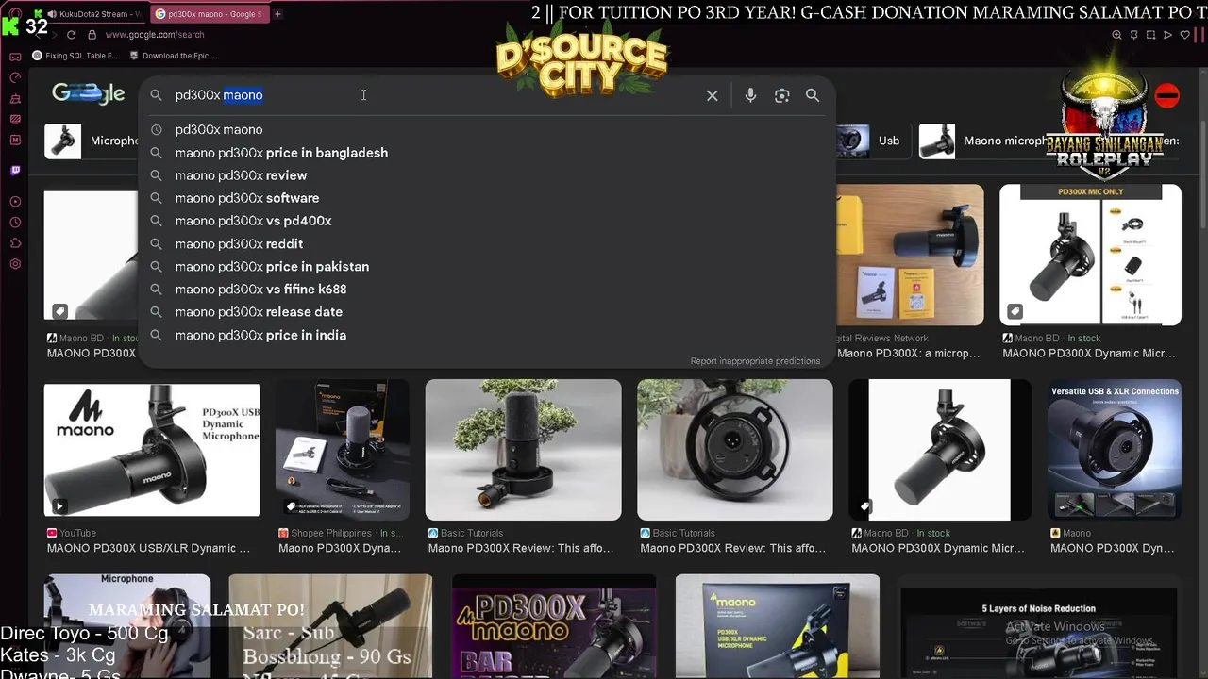Open GX Control speedometer in Opera sidebar
The height and width of the screenshot is (679, 1208).
[x=15, y=77]
